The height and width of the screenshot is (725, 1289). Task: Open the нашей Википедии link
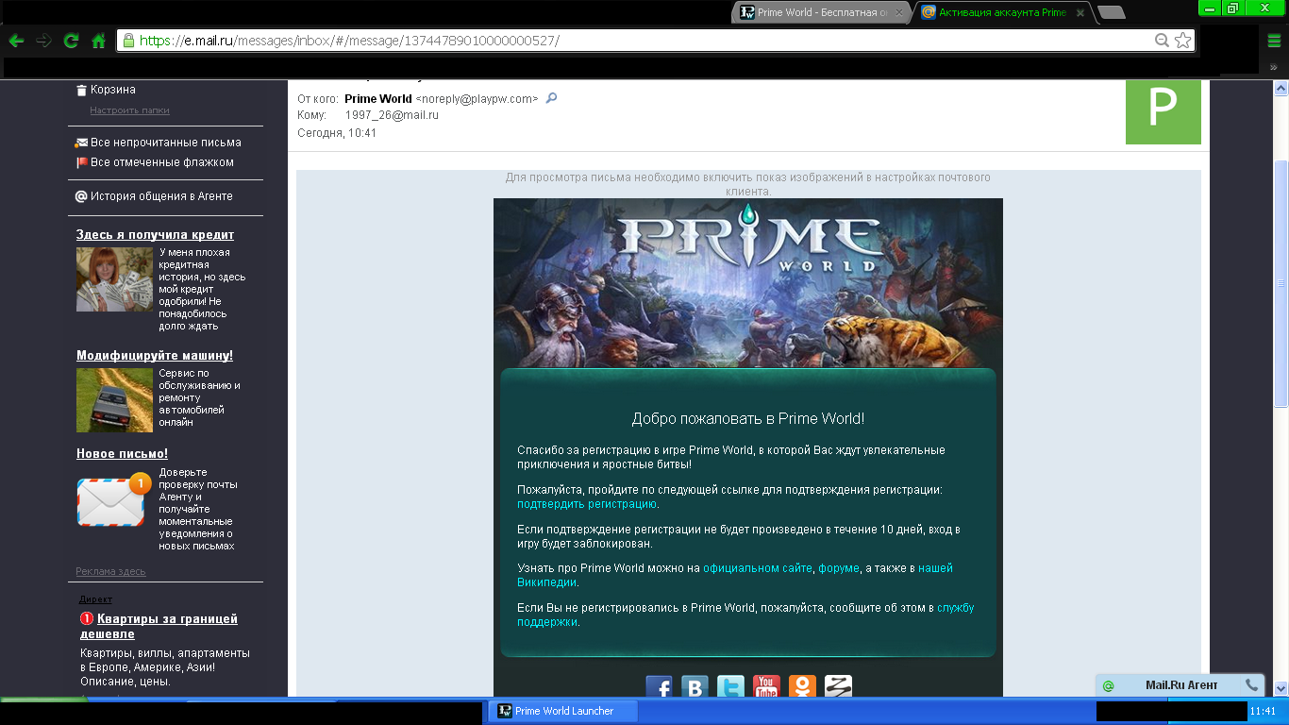point(735,575)
